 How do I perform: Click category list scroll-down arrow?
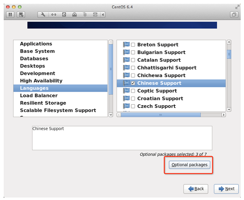[111, 115]
